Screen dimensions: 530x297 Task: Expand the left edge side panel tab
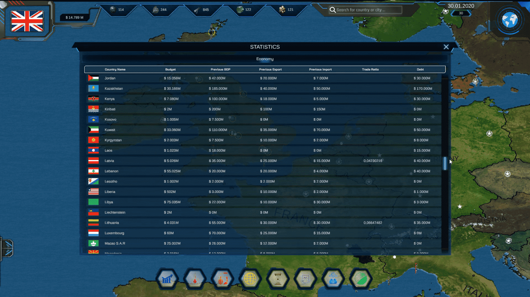point(7,248)
